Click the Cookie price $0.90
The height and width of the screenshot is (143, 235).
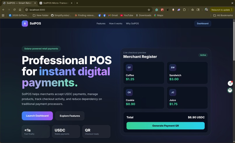click(x=130, y=104)
